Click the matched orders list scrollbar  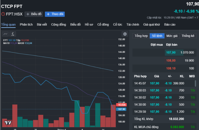point(196,83)
